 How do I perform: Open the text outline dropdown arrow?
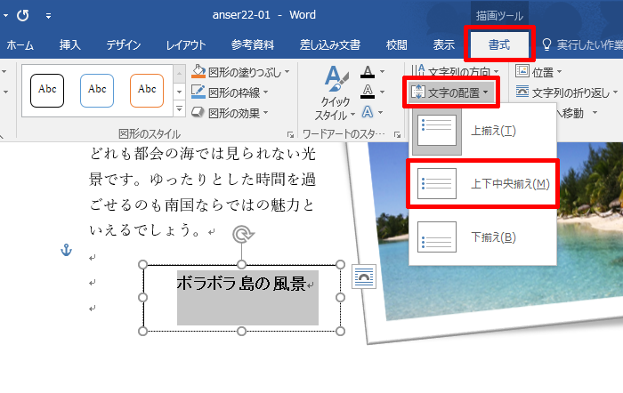[x=382, y=92]
